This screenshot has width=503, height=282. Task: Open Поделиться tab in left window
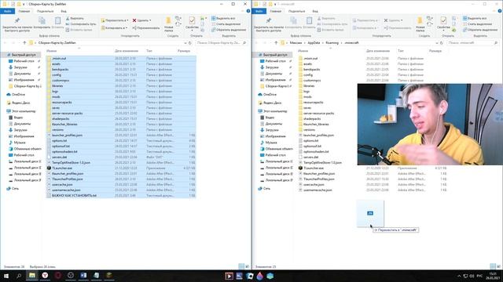tap(45, 11)
